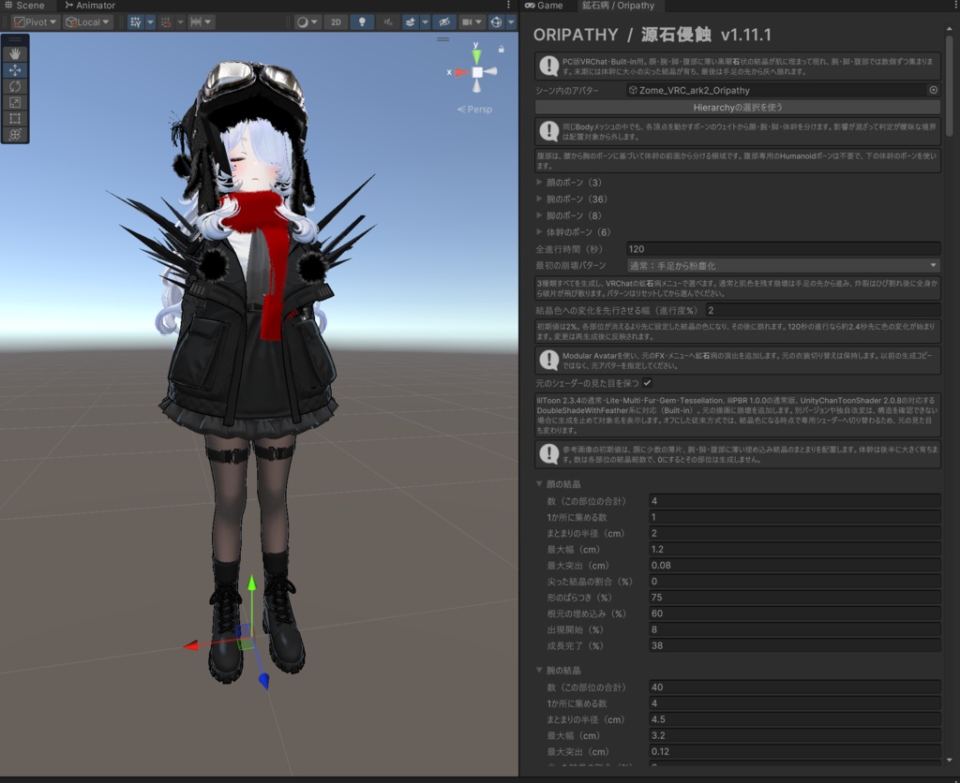Click the orientation overlay drag handle

(x=442, y=39)
